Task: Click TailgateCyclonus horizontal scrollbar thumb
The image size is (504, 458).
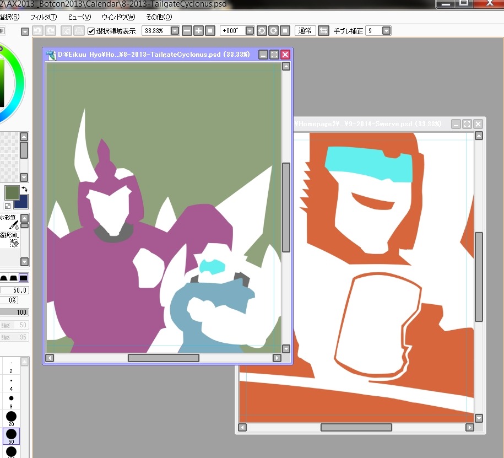Action: pyautogui.click(x=163, y=358)
